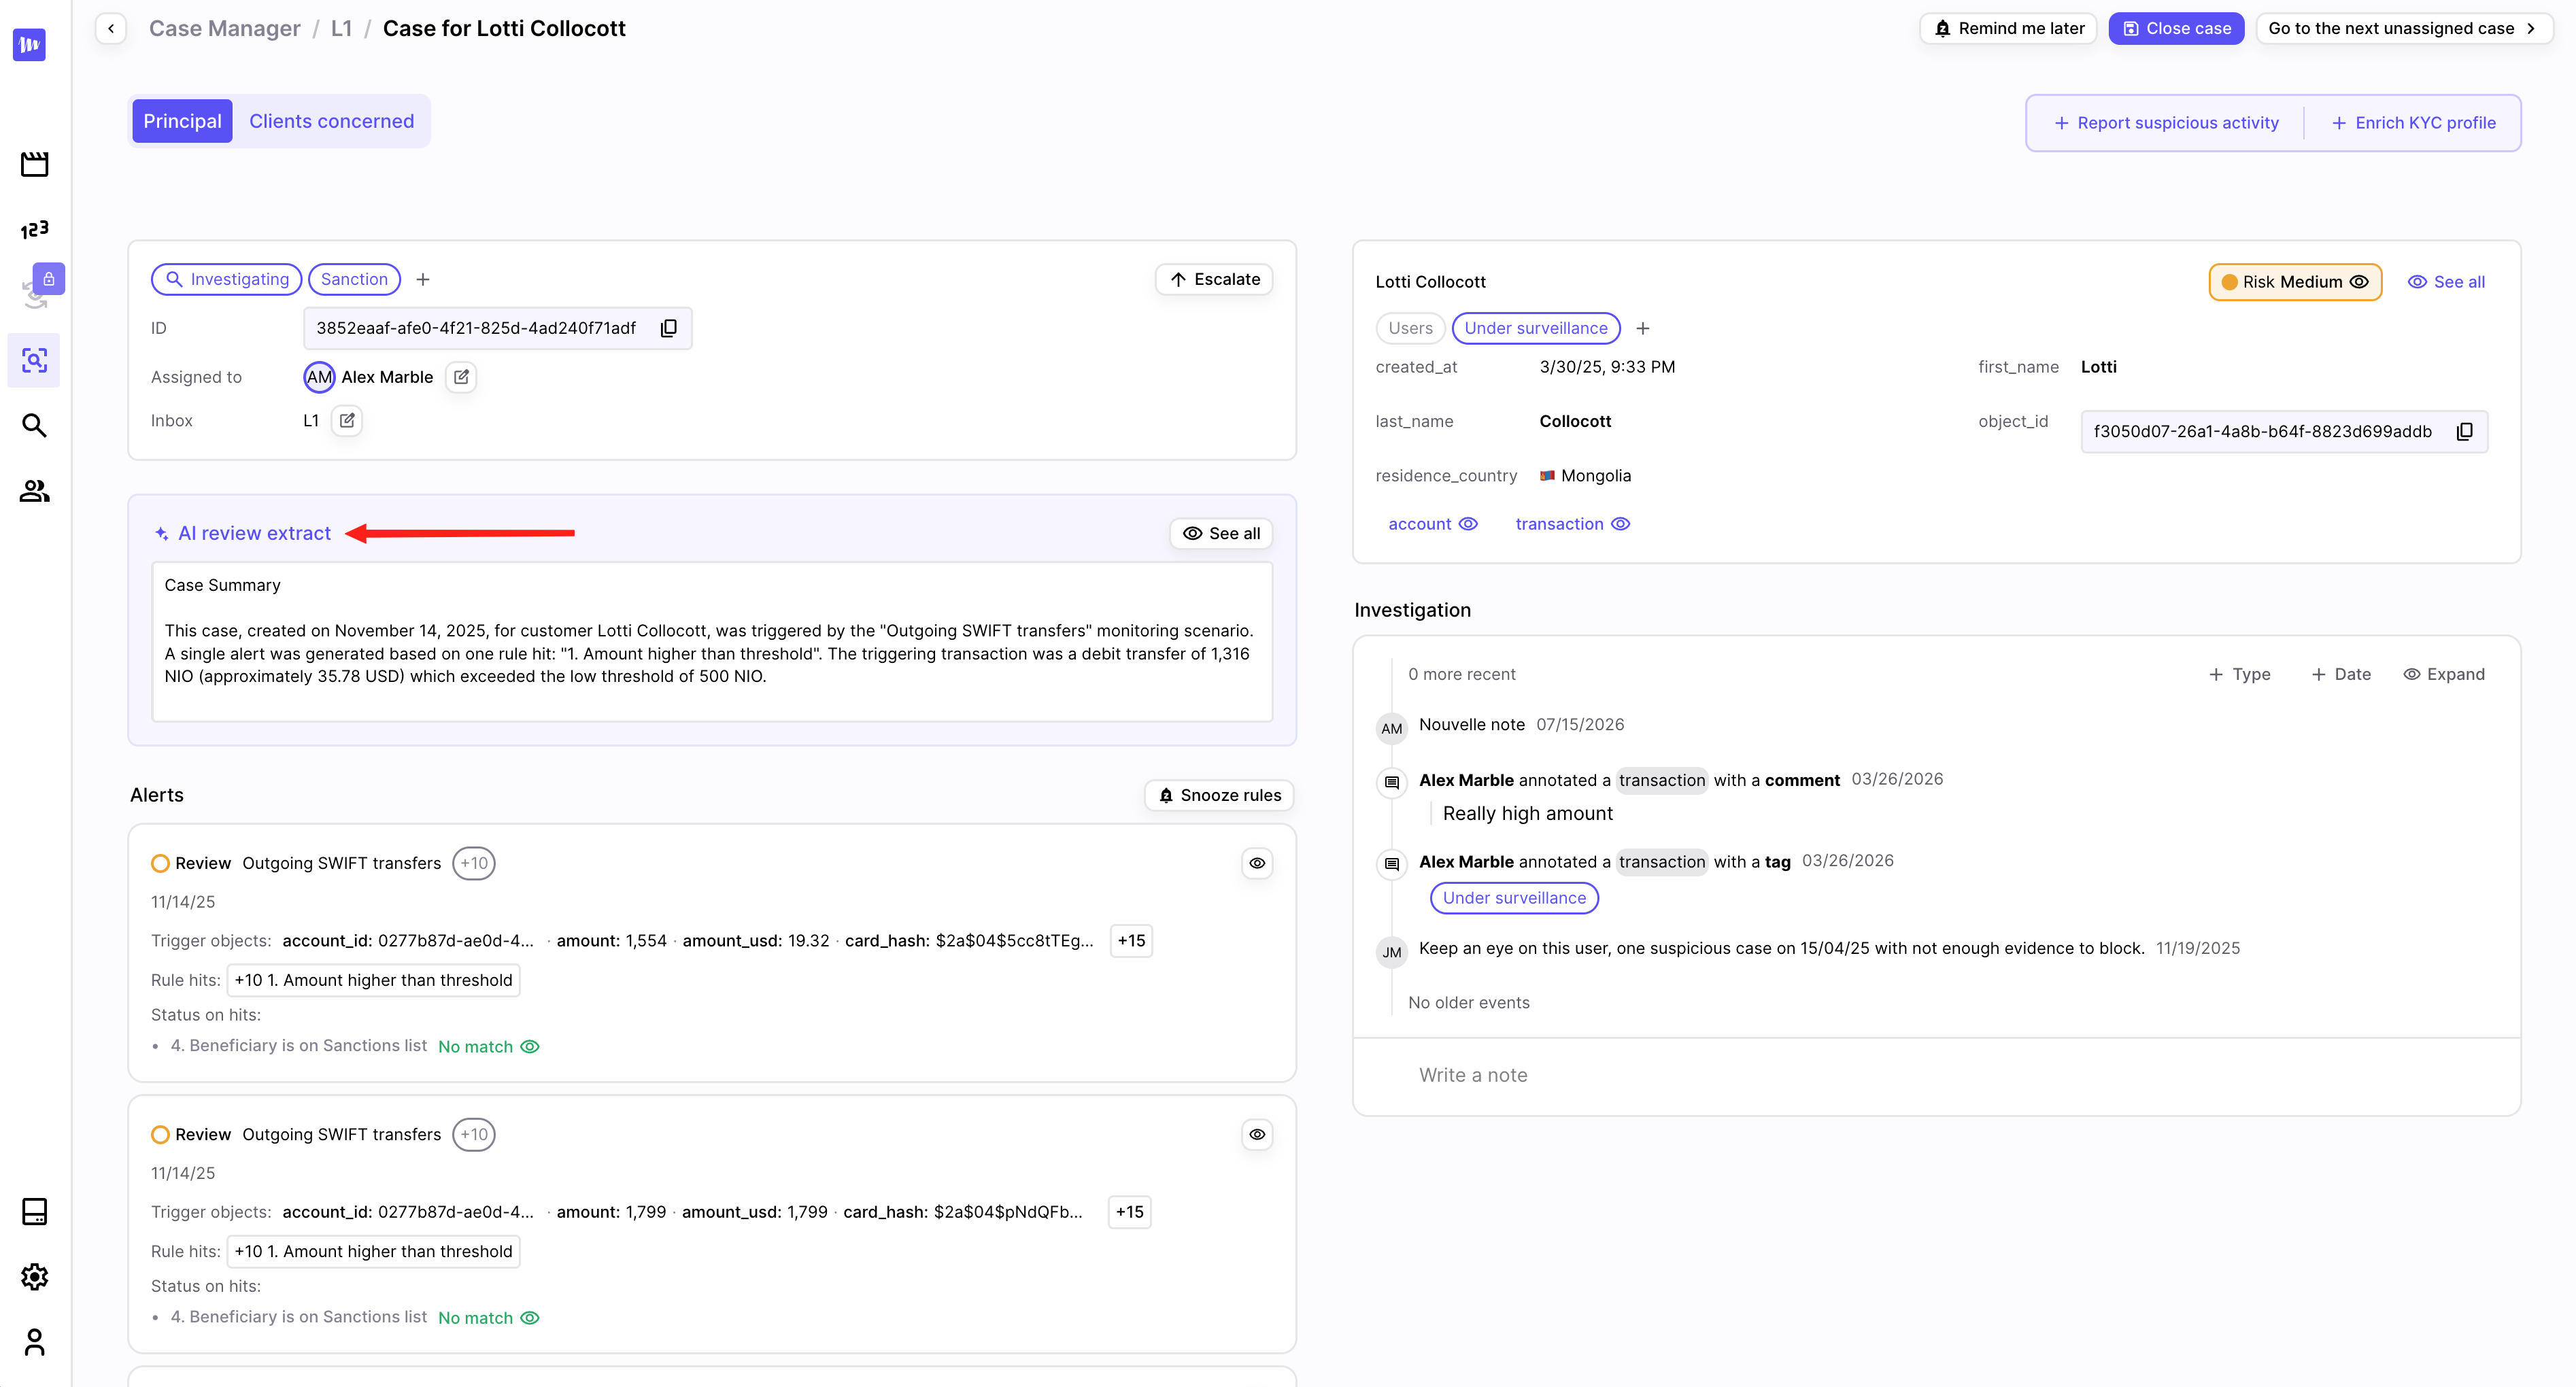View the first Outgoing SWIFT transfers alert
This screenshot has width=2576, height=1387.
1257,863
